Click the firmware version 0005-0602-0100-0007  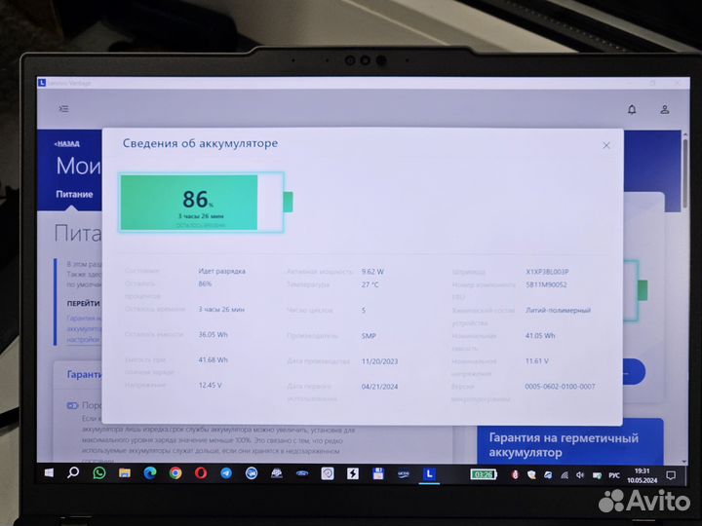[560, 387]
